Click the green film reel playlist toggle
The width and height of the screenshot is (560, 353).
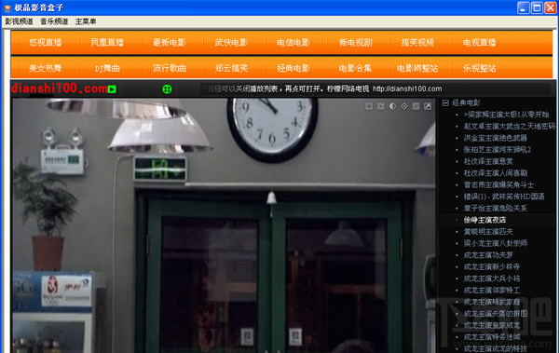(167, 89)
